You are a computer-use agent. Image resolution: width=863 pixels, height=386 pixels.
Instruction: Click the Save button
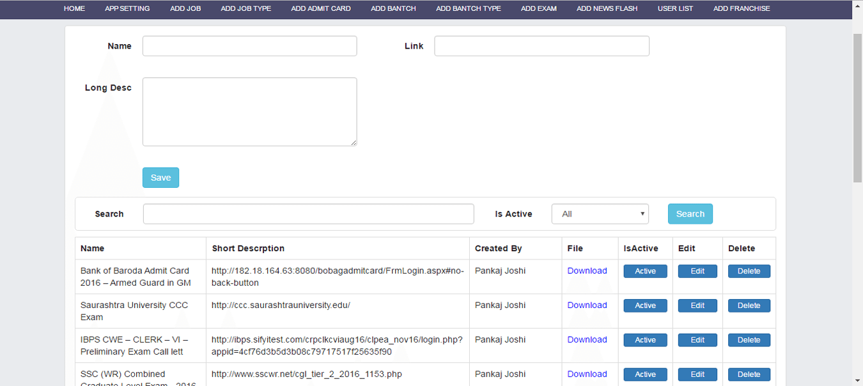pyautogui.click(x=160, y=178)
